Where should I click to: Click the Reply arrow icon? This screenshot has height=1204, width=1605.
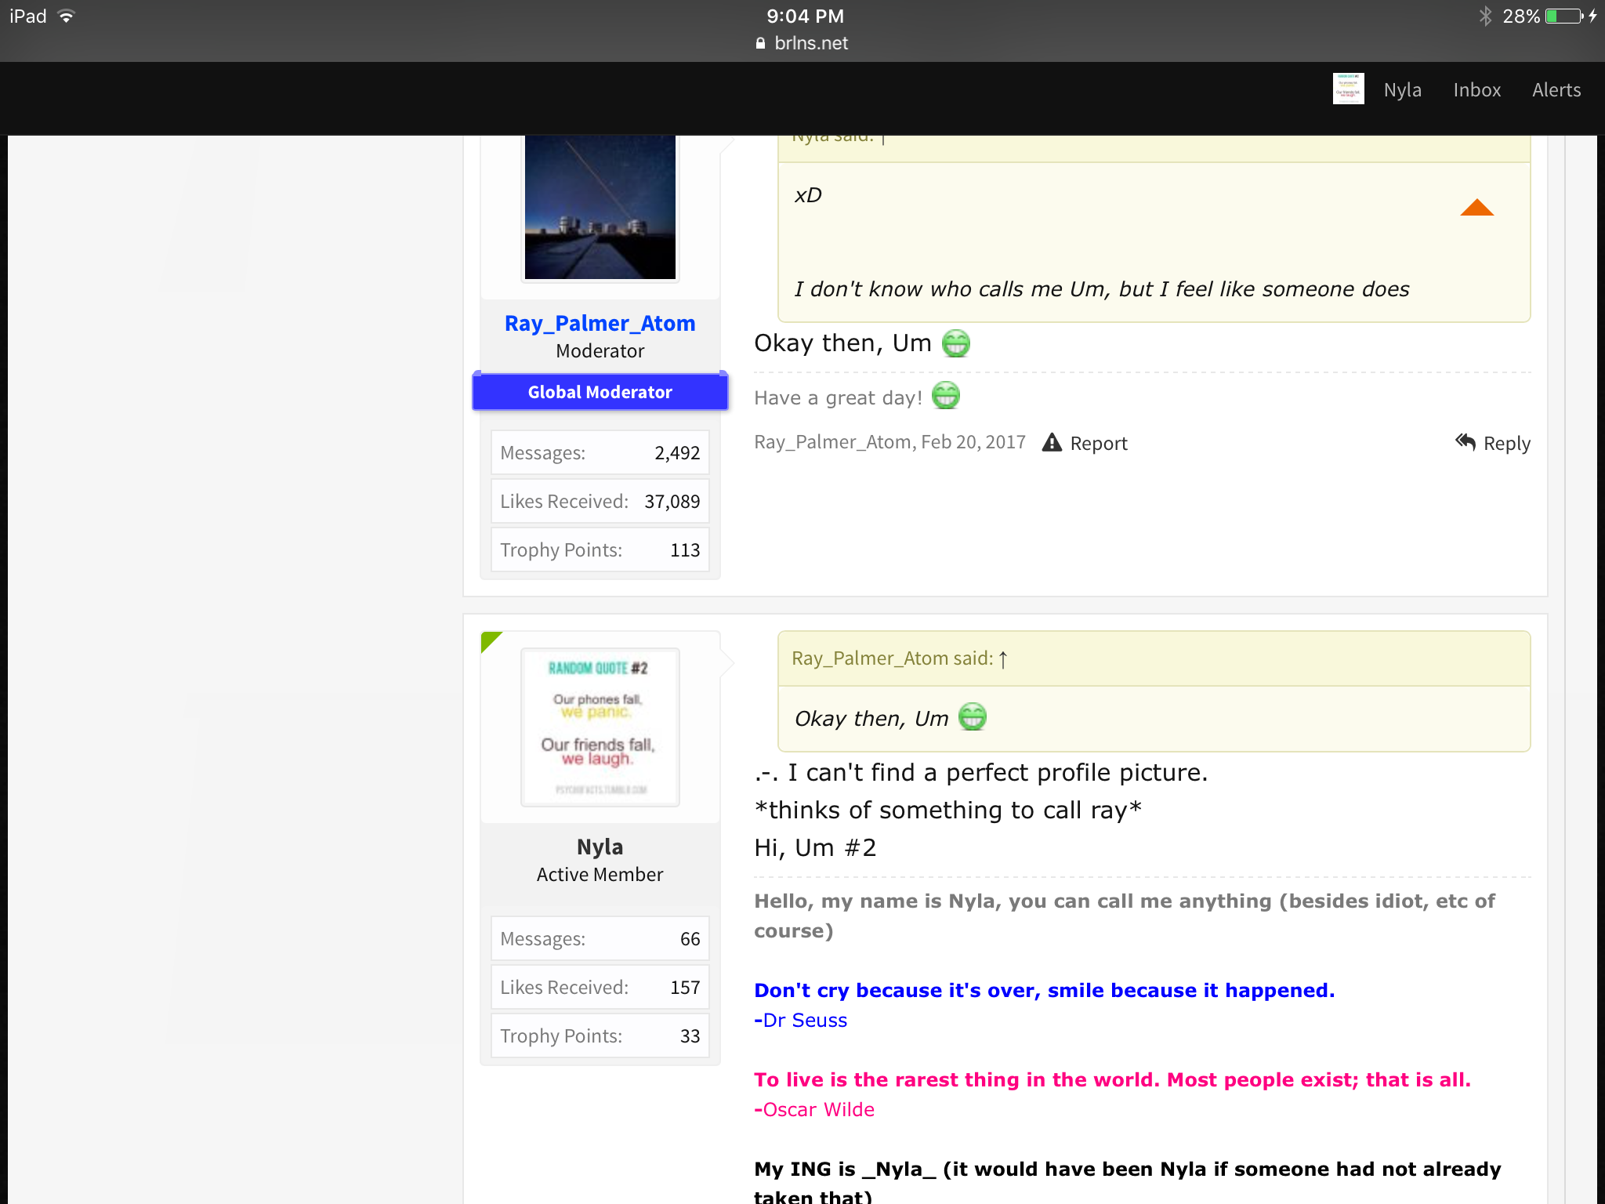pyautogui.click(x=1466, y=442)
